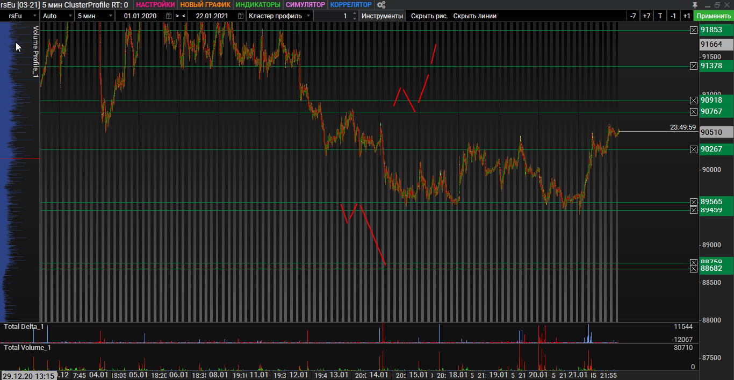Delete the 89565 level line
The image size is (734, 380).
tap(694, 202)
